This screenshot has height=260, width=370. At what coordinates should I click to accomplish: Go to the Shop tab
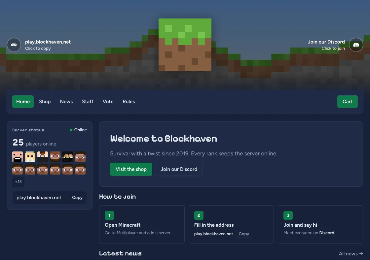point(45,102)
